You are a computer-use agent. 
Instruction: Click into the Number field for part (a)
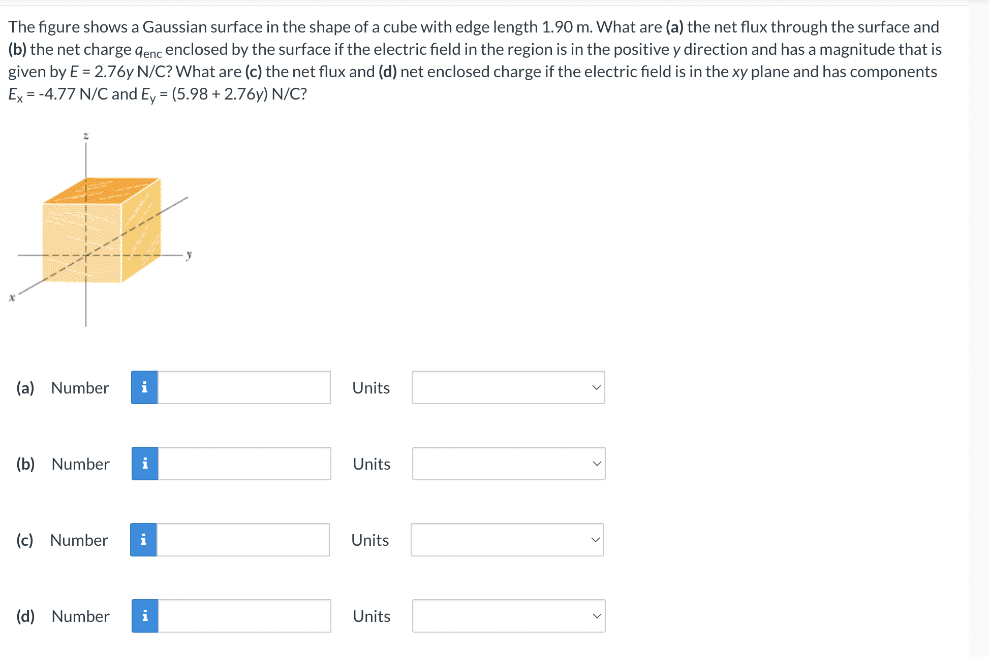click(244, 387)
